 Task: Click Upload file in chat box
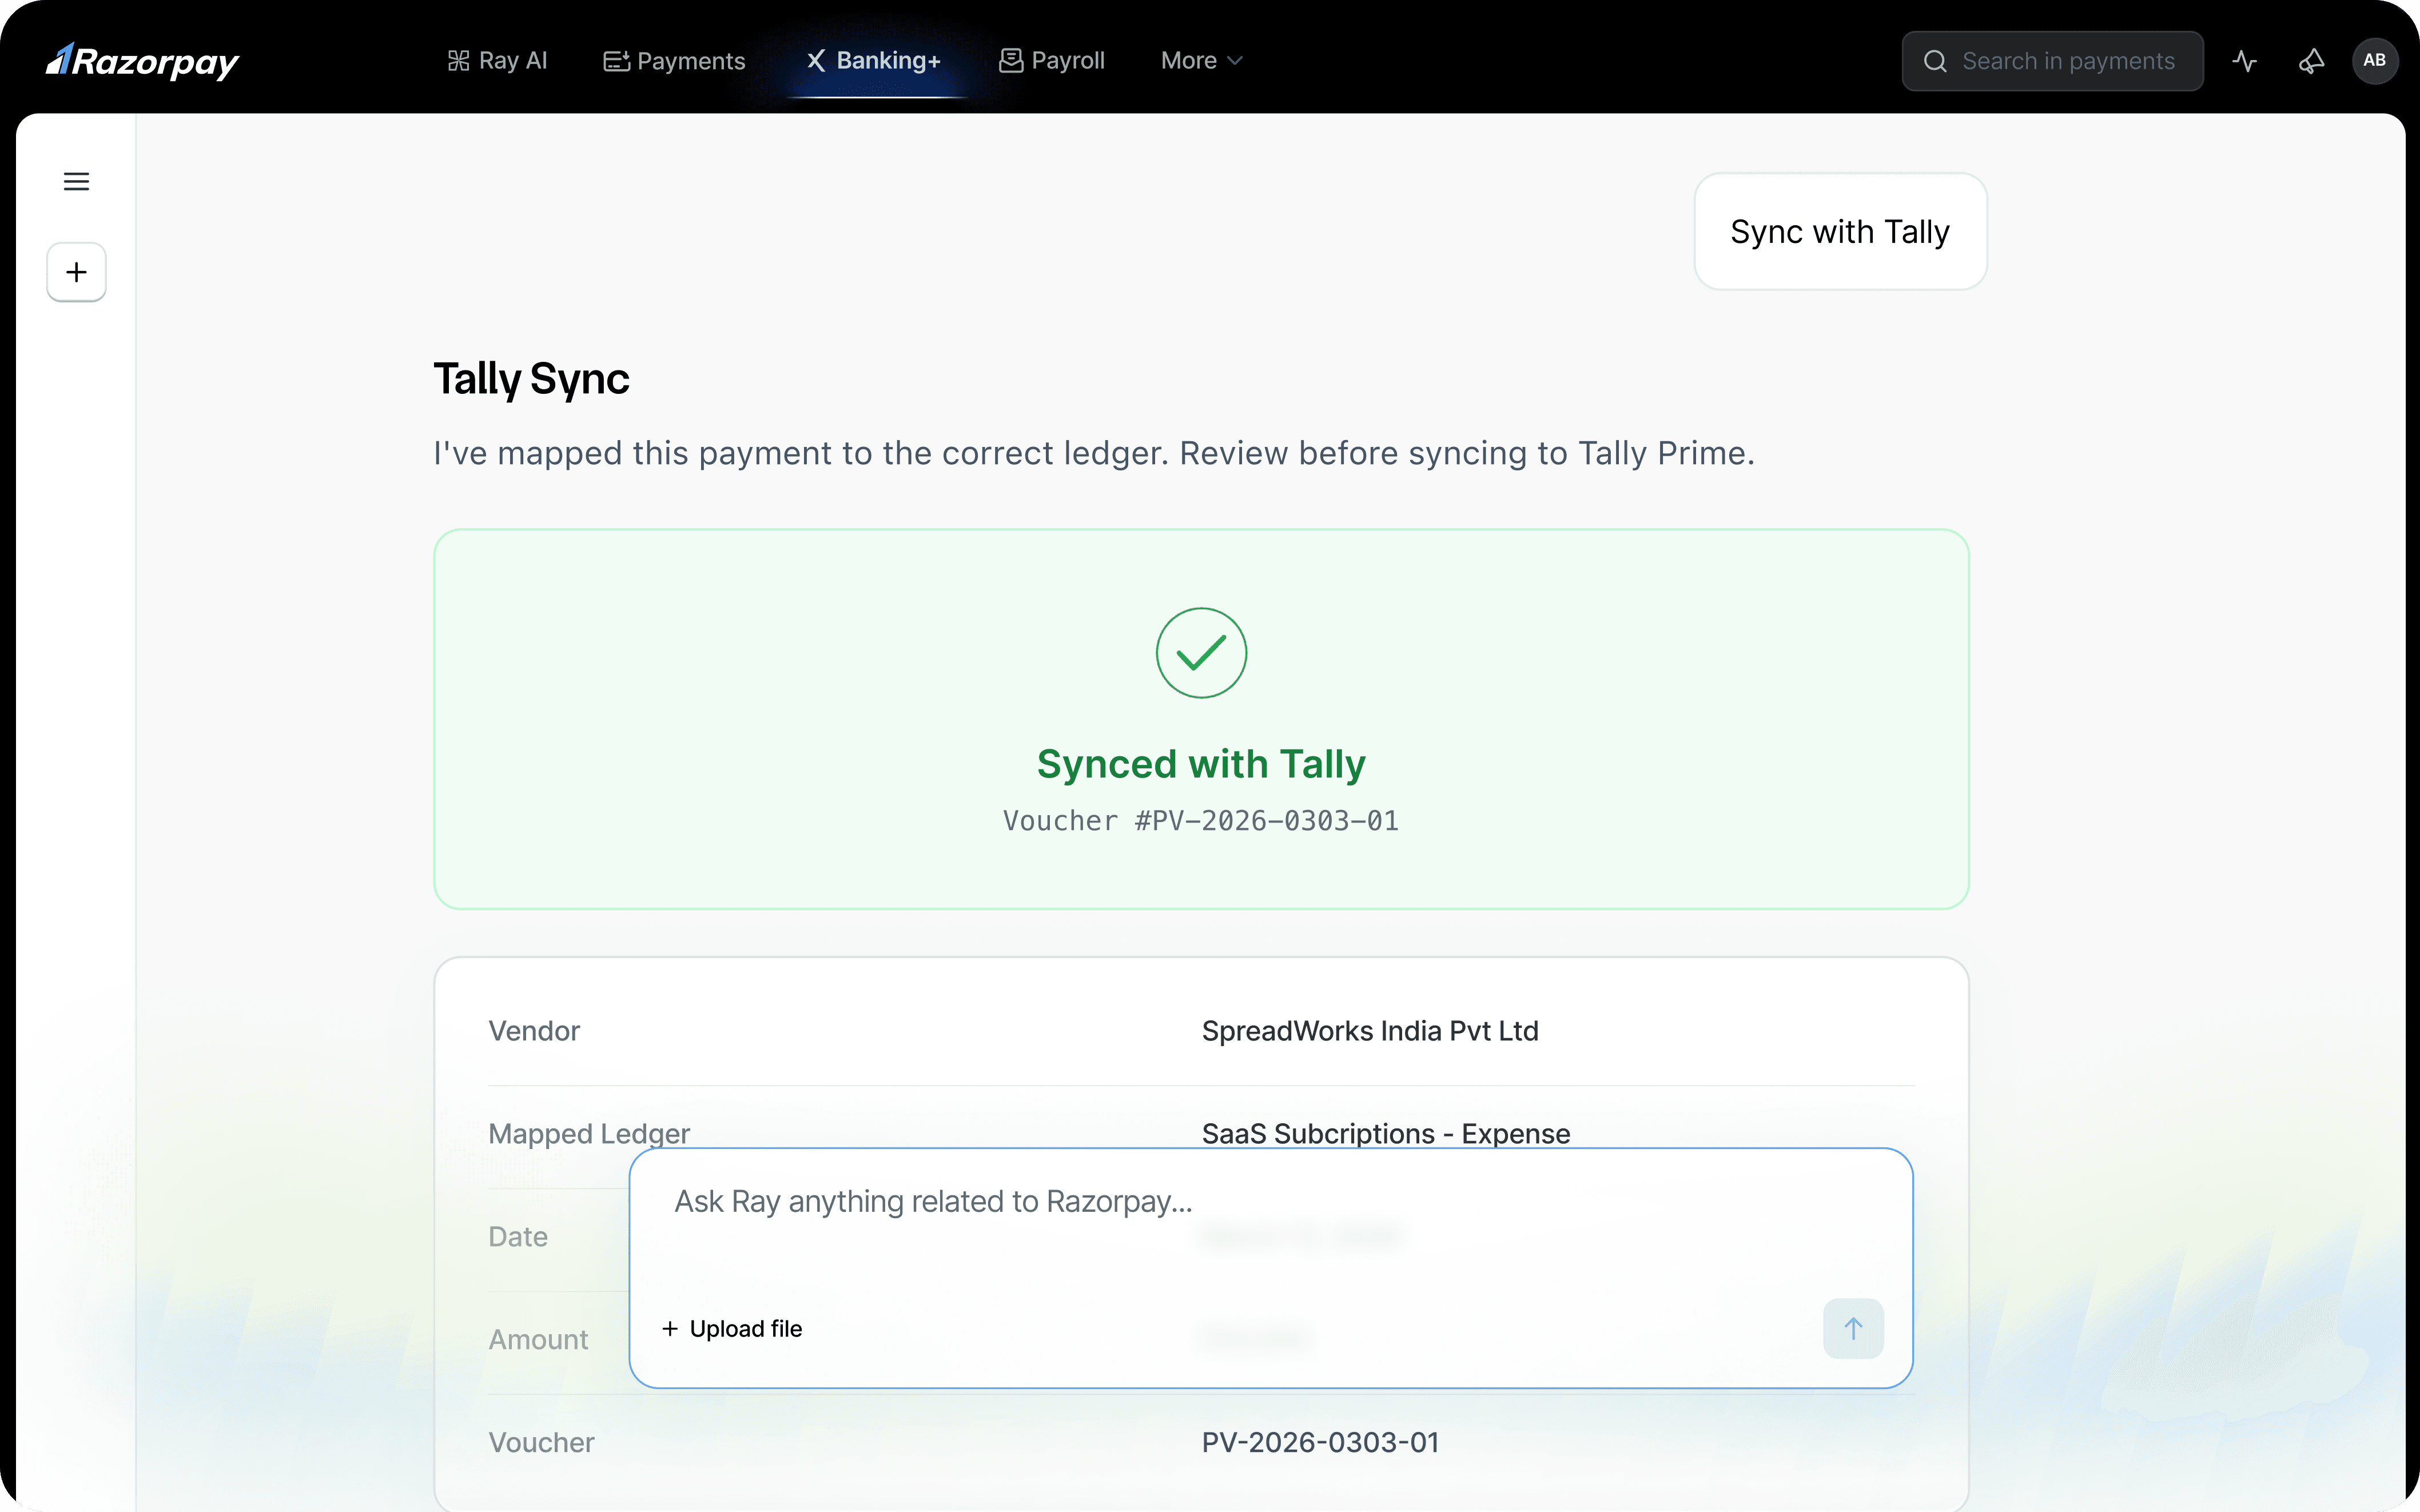(x=732, y=1328)
